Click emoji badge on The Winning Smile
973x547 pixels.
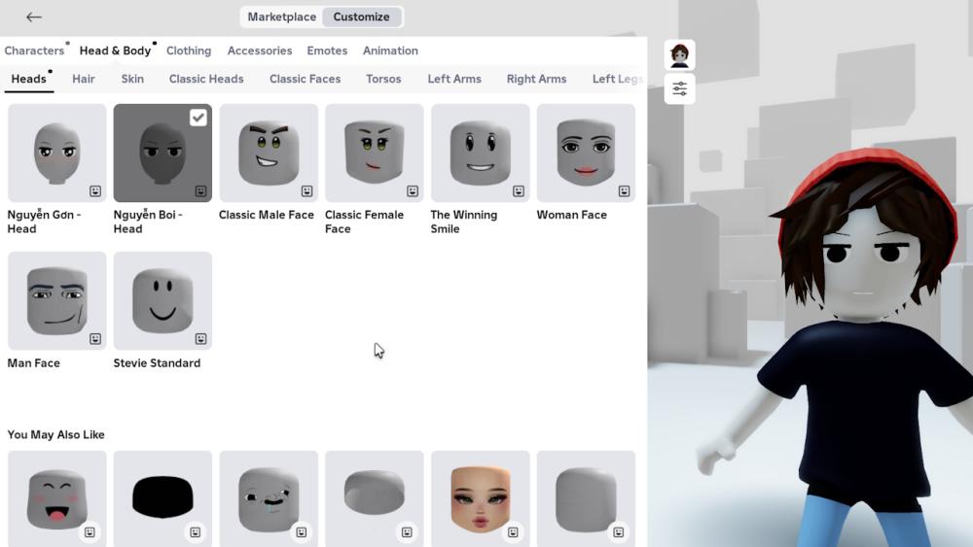pos(519,190)
